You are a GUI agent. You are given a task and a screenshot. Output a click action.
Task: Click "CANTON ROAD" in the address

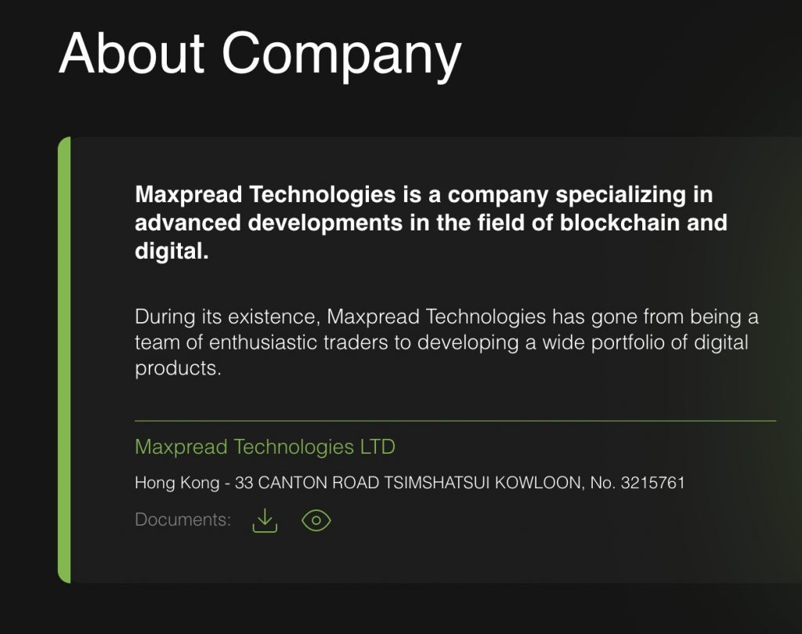tap(319, 483)
